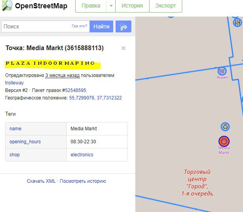Screen dimensions: 243x212
Task: Click the toilets map icon
Action: click(237, 23)
